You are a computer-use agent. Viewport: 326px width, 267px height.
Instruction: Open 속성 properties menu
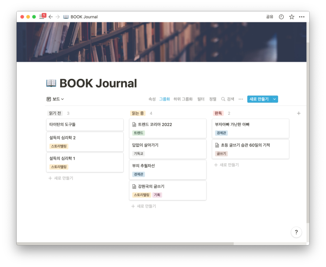pos(152,99)
